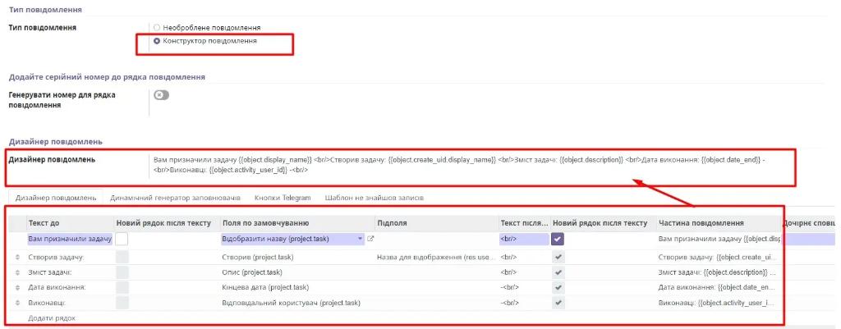Click 'Додати рядок' link
This screenshot has width=841, height=329.
tap(52, 318)
